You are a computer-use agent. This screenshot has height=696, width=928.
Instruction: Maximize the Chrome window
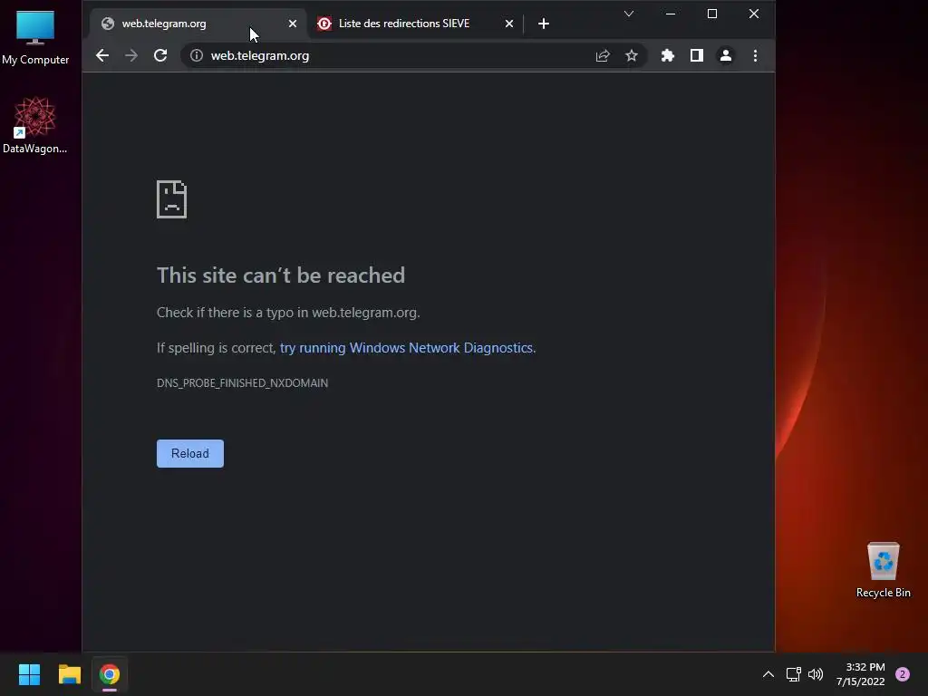coord(712,14)
